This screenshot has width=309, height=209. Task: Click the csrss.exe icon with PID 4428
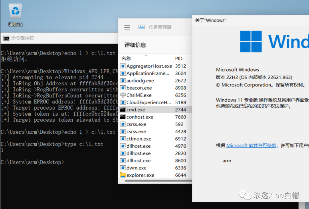tap(123, 131)
